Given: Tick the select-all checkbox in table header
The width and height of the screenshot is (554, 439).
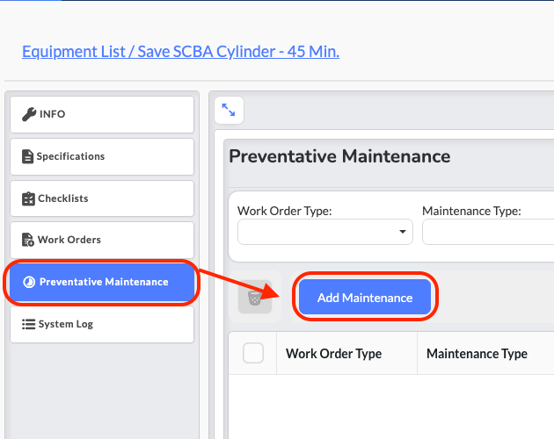Looking at the screenshot, I should coord(253,353).
